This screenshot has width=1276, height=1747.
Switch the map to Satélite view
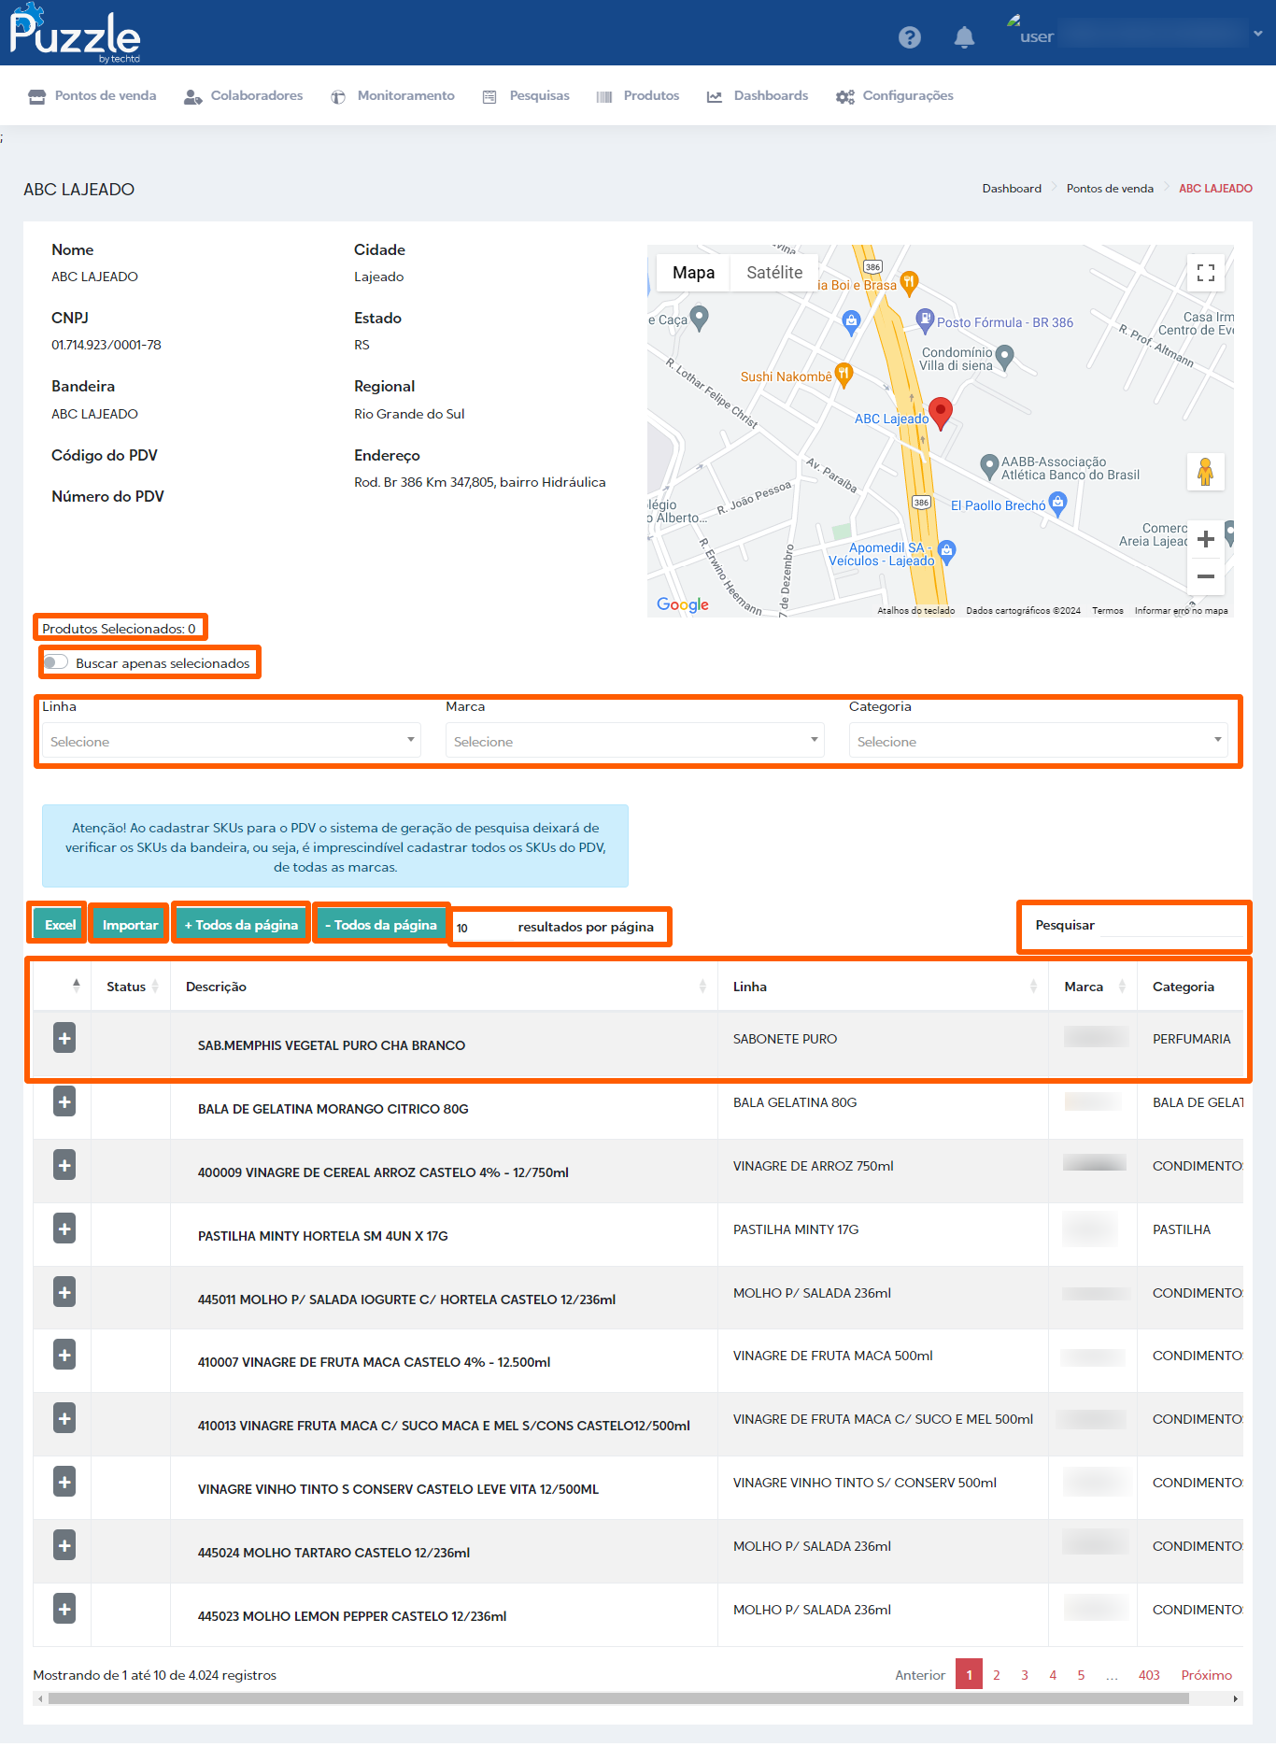(774, 273)
